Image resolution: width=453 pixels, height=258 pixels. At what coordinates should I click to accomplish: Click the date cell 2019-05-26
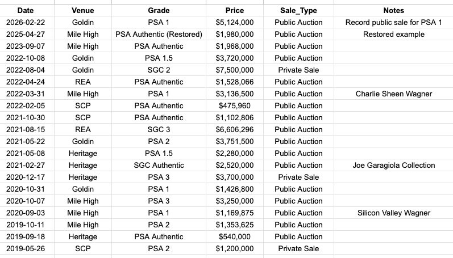pyautogui.click(x=24, y=249)
